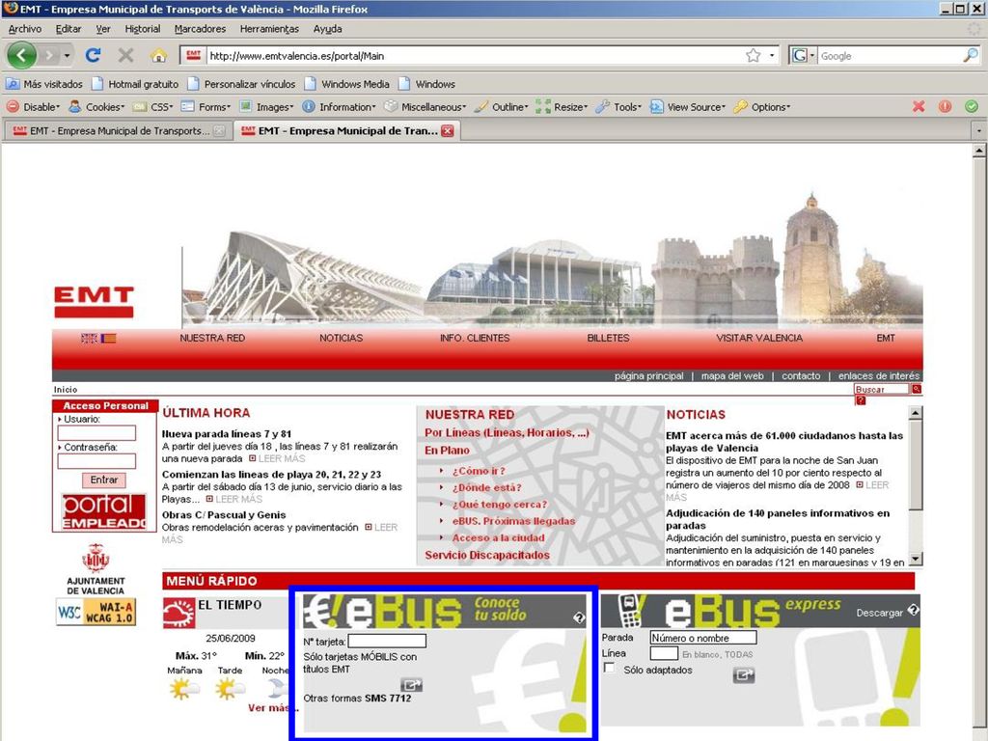Image resolution: width=988 pixels, height=741 pixels.
Task: Open the Historial menu
Action: pyautogui.click(x=143, y=29)
